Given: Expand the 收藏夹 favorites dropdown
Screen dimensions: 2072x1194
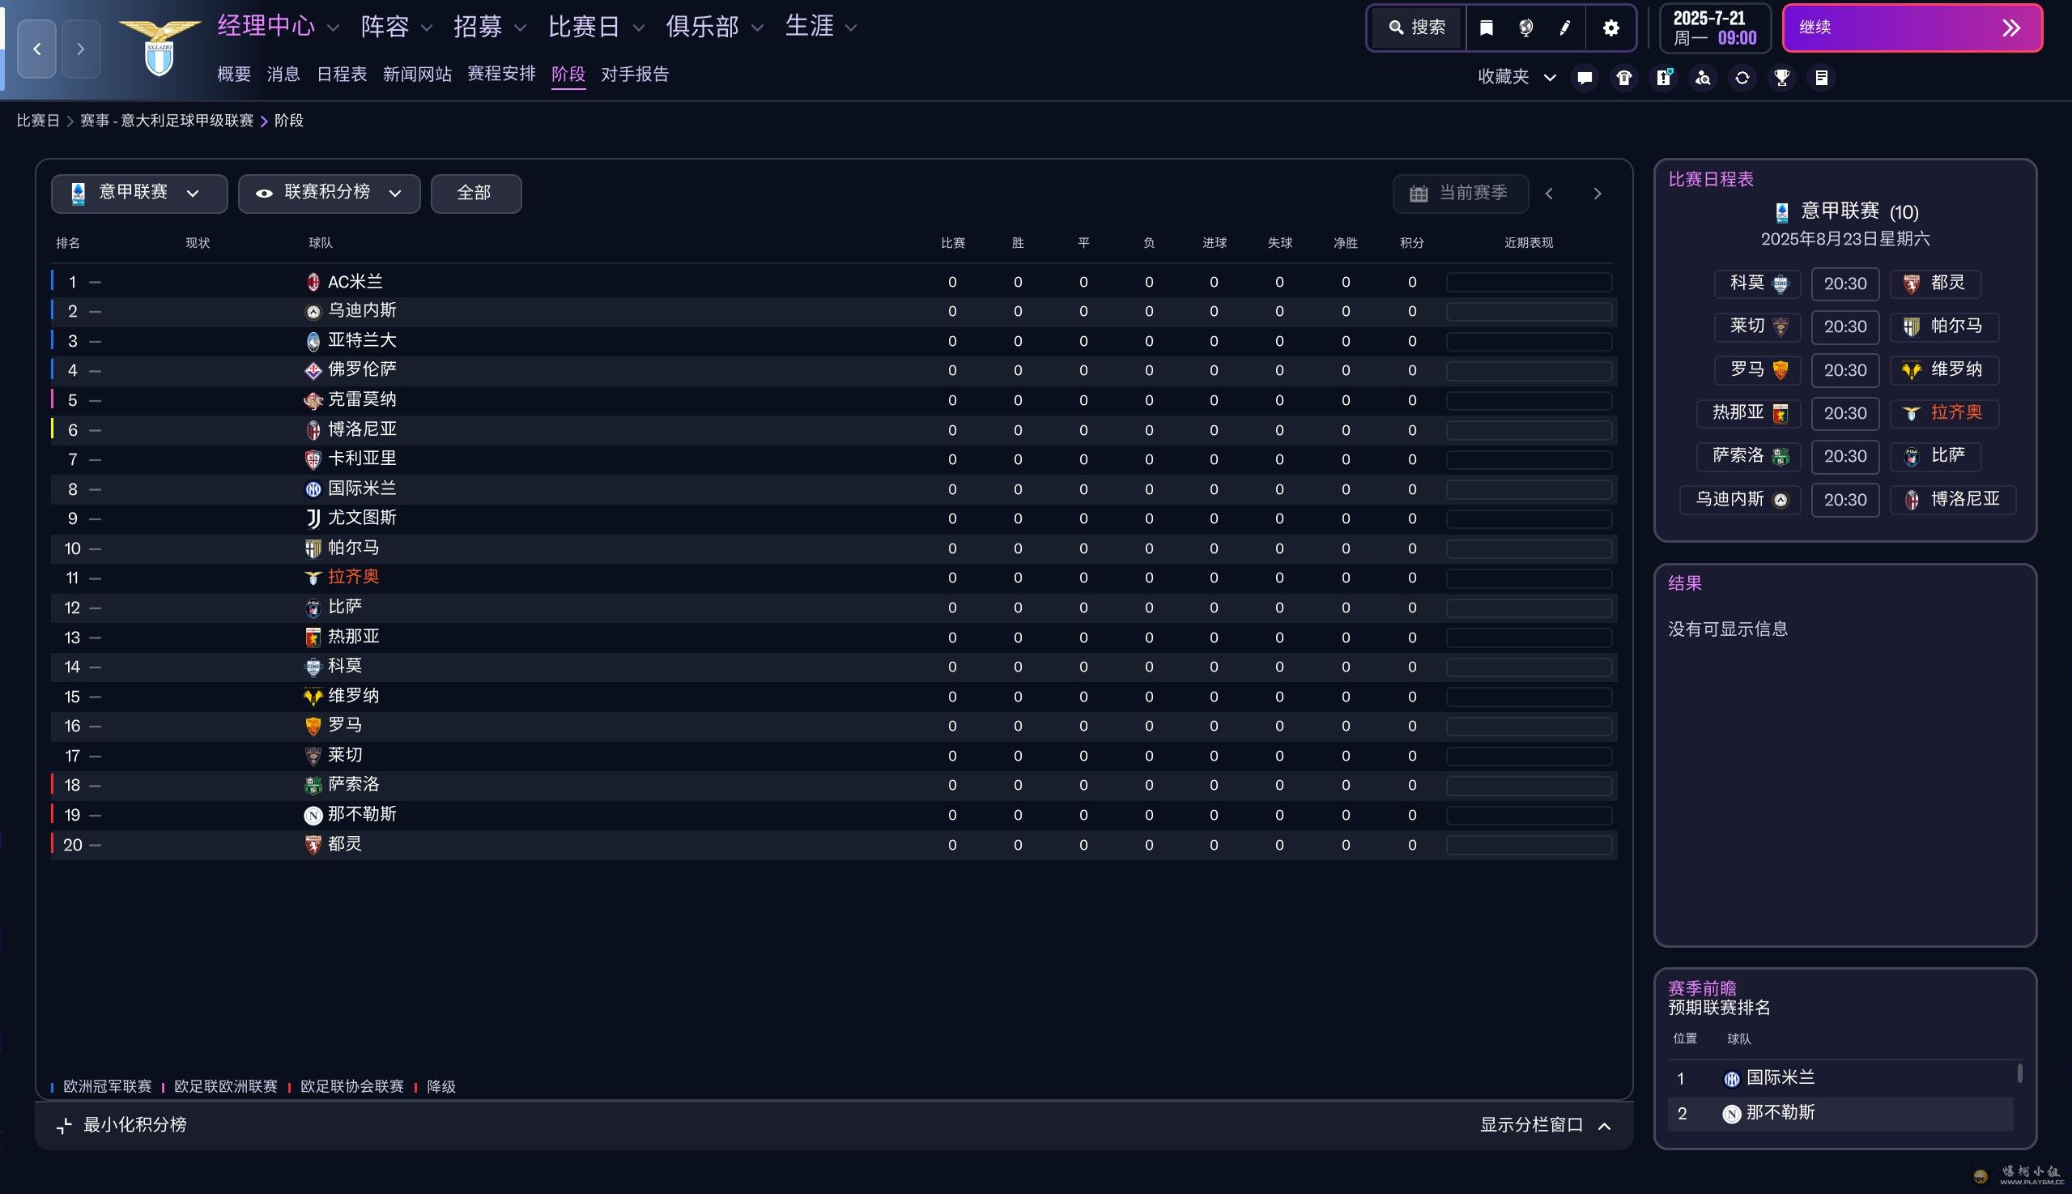Looking at the screenshot, I should [x=1517, y=77].
